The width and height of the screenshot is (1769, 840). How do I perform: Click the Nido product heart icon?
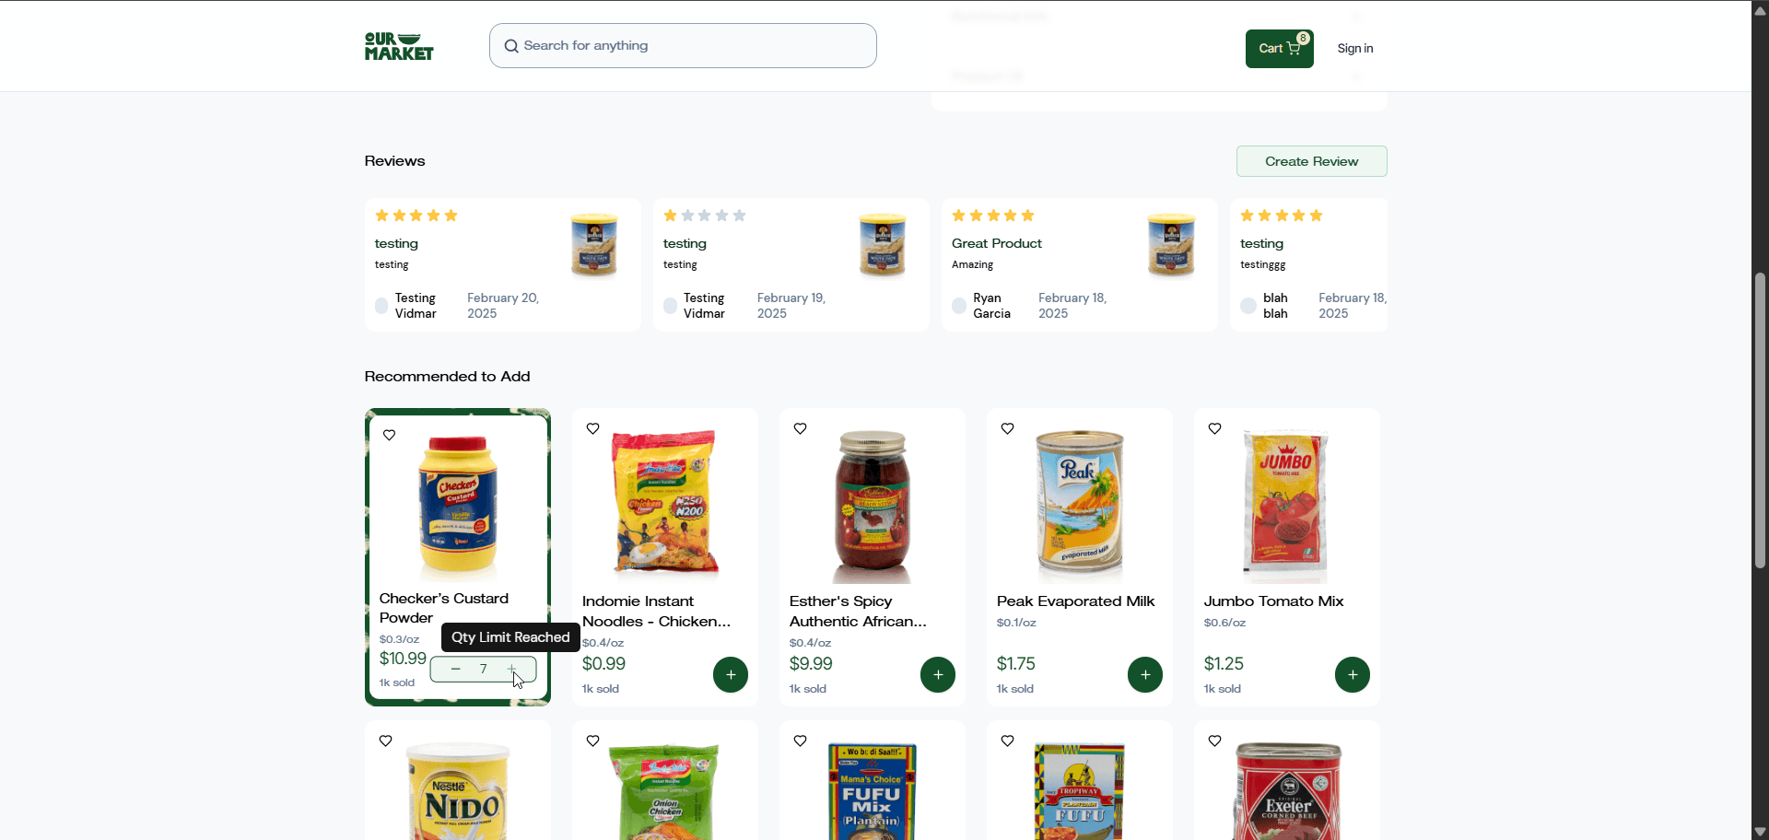click(386, 741)
